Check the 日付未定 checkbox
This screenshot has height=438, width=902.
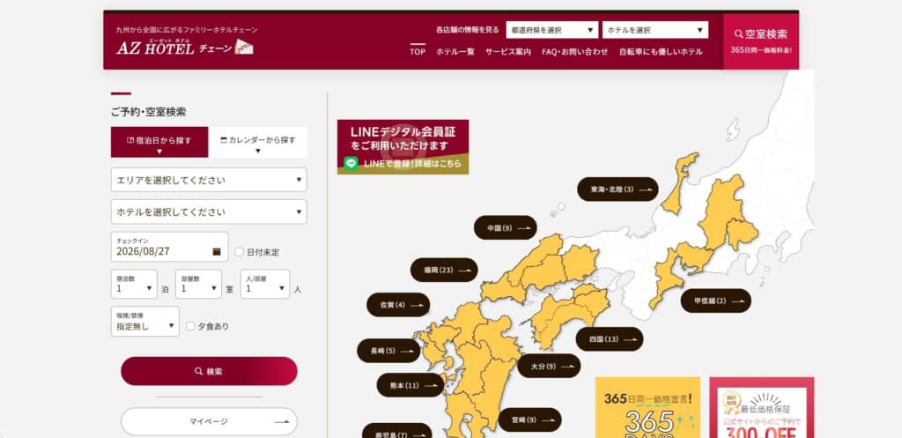pos(240,252)
